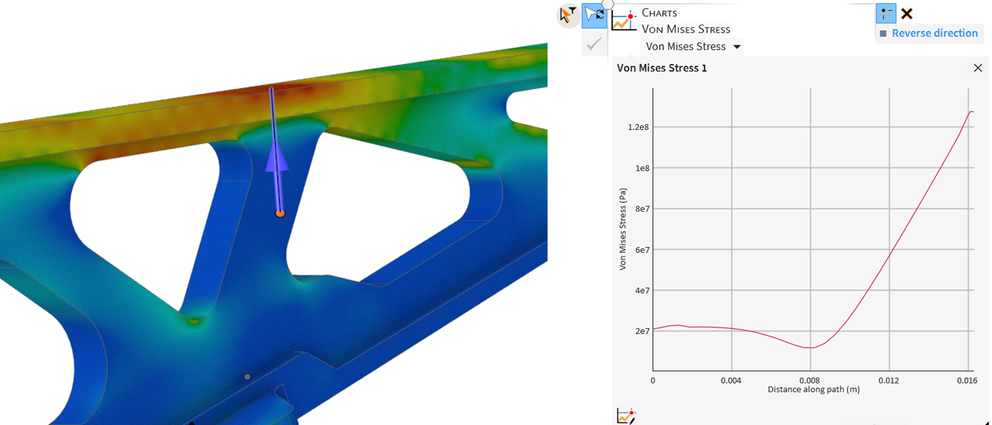
Task: Click the Distance along path (m) axis label
Action: (813, 389)
